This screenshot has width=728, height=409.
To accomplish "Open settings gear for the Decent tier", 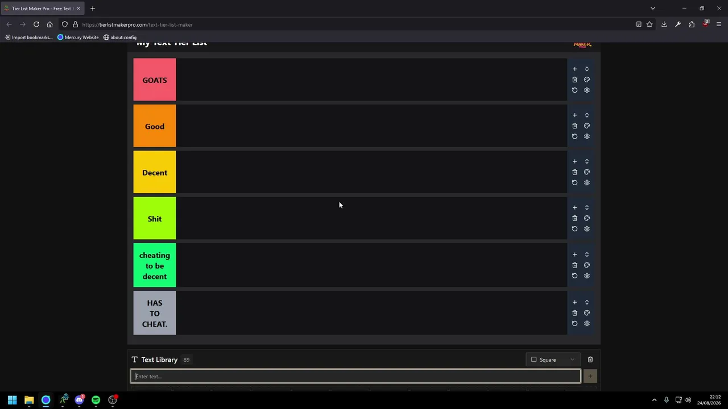I will [x=587, y=182].
